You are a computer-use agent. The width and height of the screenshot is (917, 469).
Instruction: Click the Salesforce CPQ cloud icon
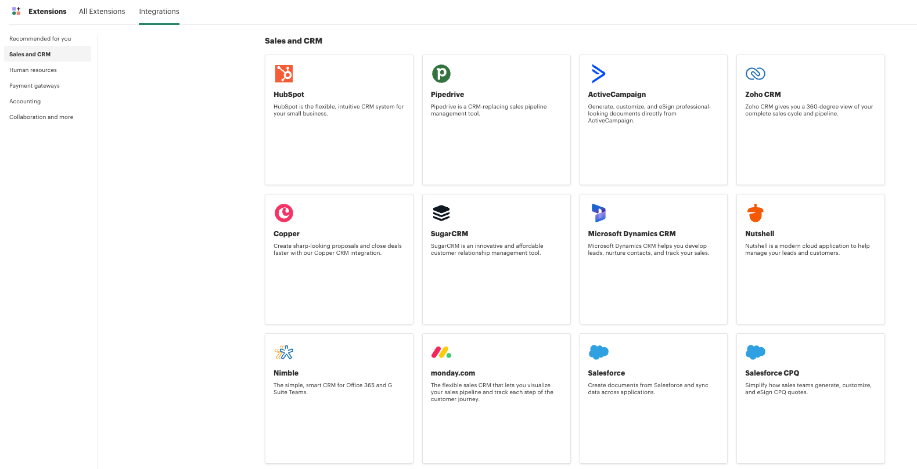coord(755,352)
